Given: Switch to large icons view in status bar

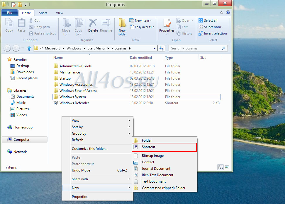Looking at the screenshot, I should [x=227, y=167].
